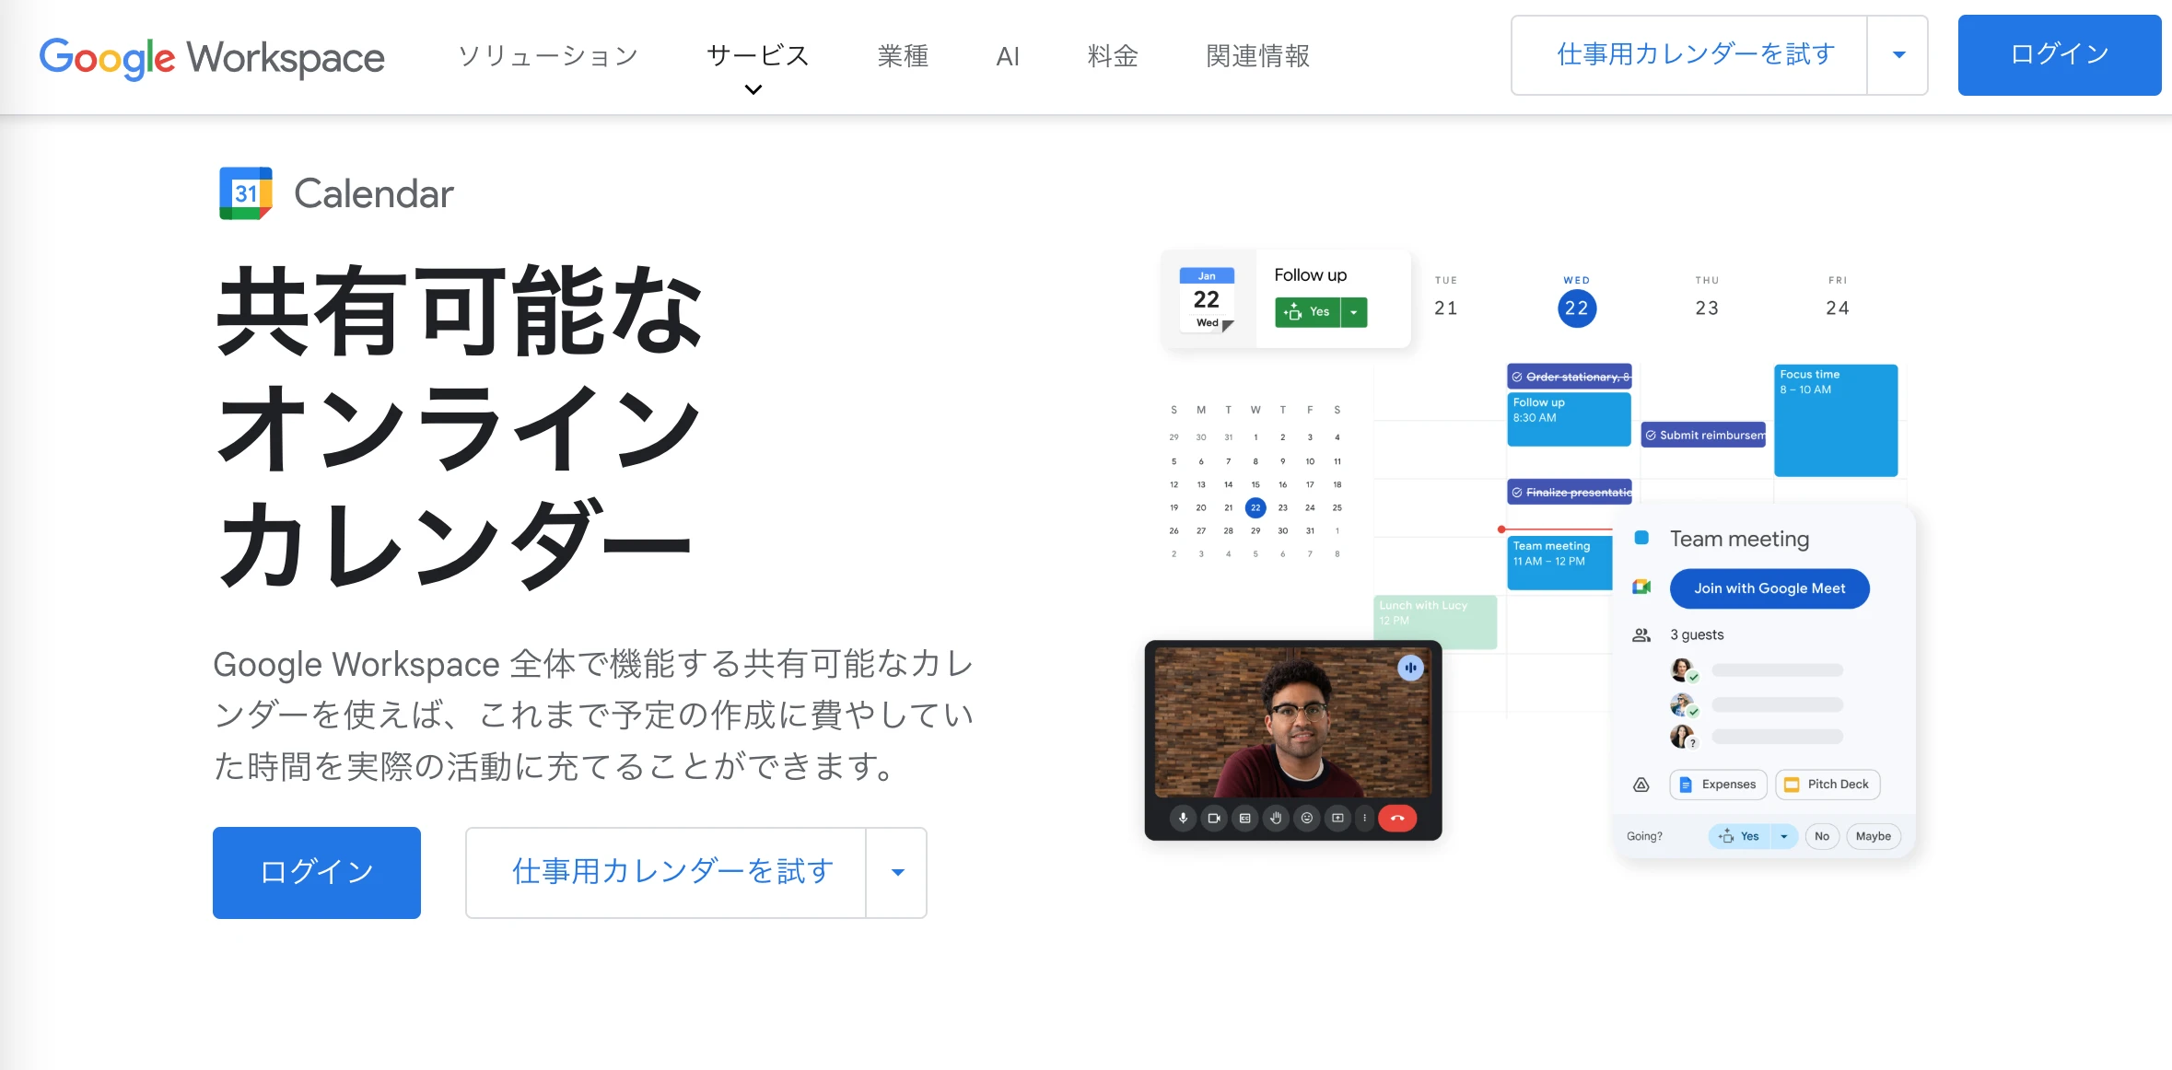Click the present screen icon in Meet
This screenshot has height=1070, width=2172.
click(1337, 818)
